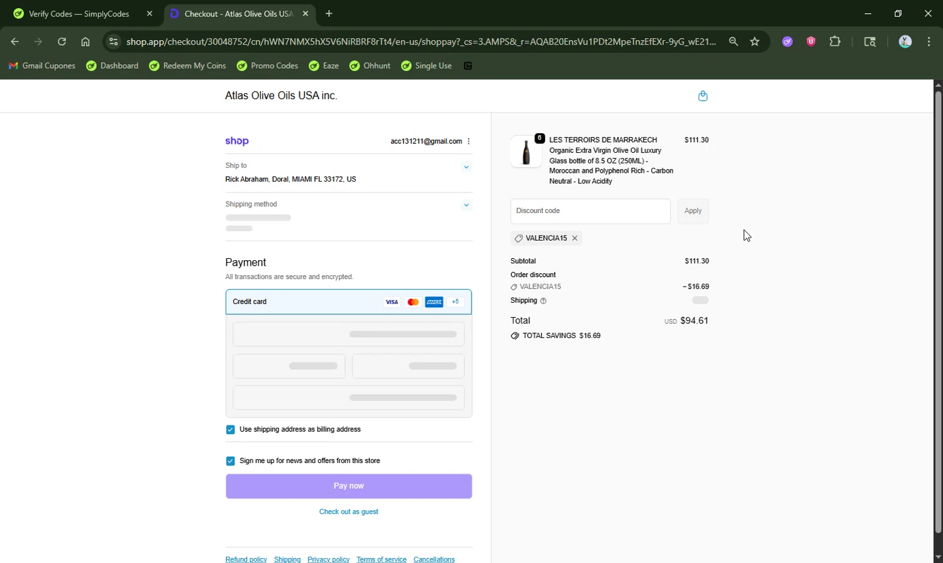Click the Atlas Olive Oils USA inc. title
The width and height of the screenshot is (943, 563).
pyautogui.click(x=281, y=96)
